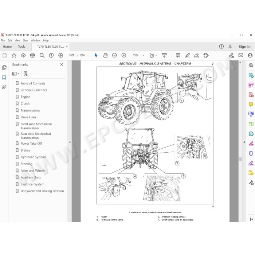Viewport: 255px width, 255px height.
Task: Open More Tools wrench icon
Action: pos(251,183)
